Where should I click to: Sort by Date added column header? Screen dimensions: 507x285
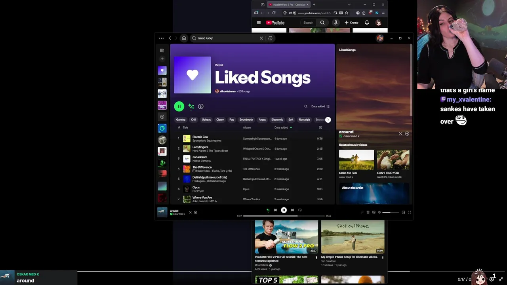click(283, 127)
